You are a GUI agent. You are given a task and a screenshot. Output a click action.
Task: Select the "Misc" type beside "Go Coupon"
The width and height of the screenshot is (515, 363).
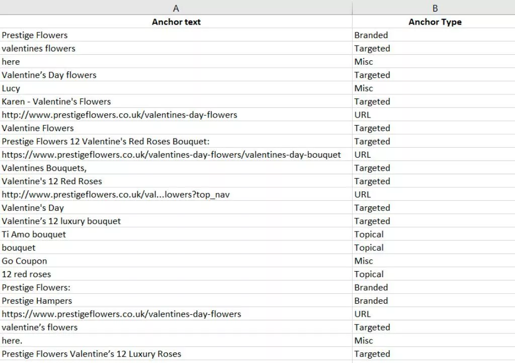pos(364,261)
